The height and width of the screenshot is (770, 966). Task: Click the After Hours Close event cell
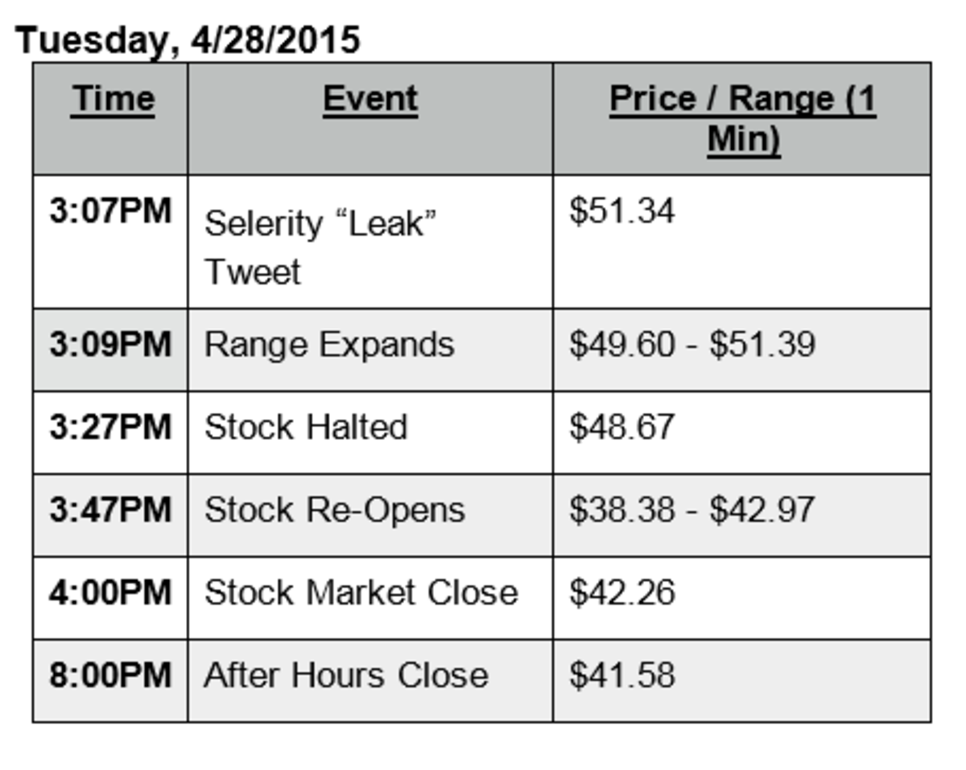tap(346, 675)
